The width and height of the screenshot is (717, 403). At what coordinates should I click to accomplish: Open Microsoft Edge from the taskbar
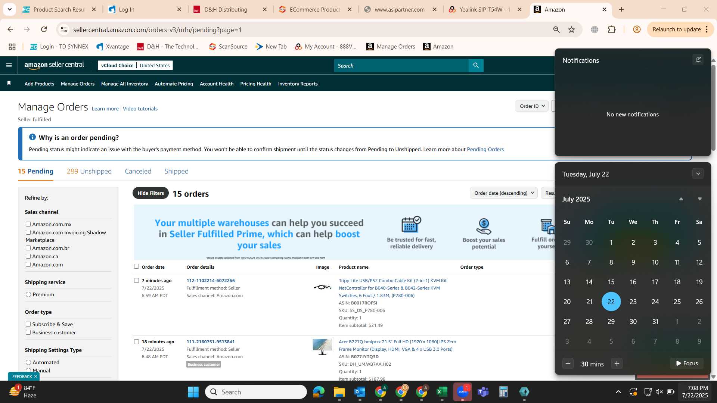pos(319,392)
